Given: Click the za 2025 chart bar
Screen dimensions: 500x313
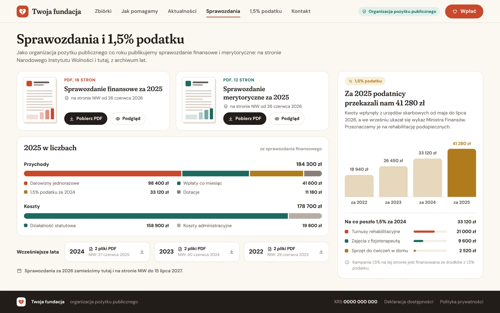Looking at the screenshot, I should [462, 173].
